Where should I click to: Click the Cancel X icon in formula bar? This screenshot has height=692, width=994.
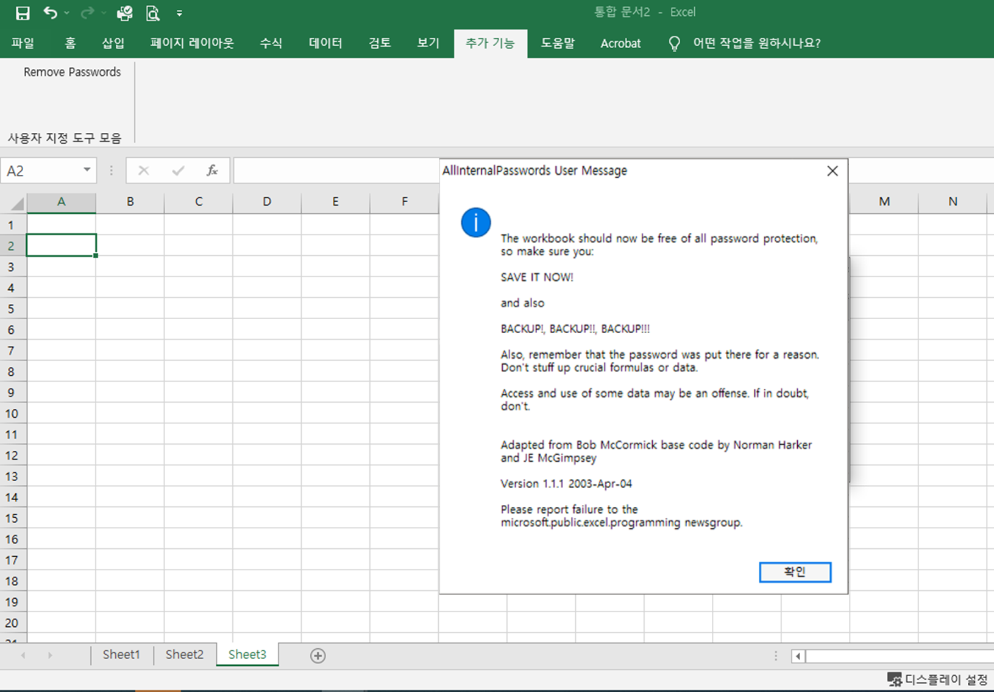pos(143,171)
